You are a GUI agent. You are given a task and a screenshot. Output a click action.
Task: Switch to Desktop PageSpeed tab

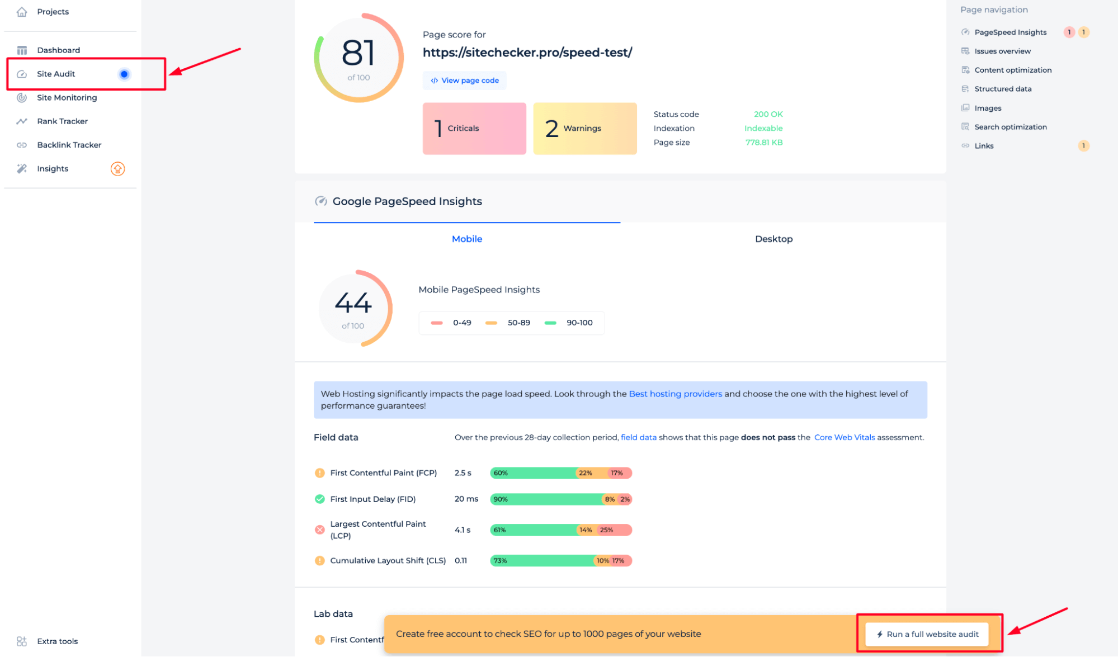773,239
